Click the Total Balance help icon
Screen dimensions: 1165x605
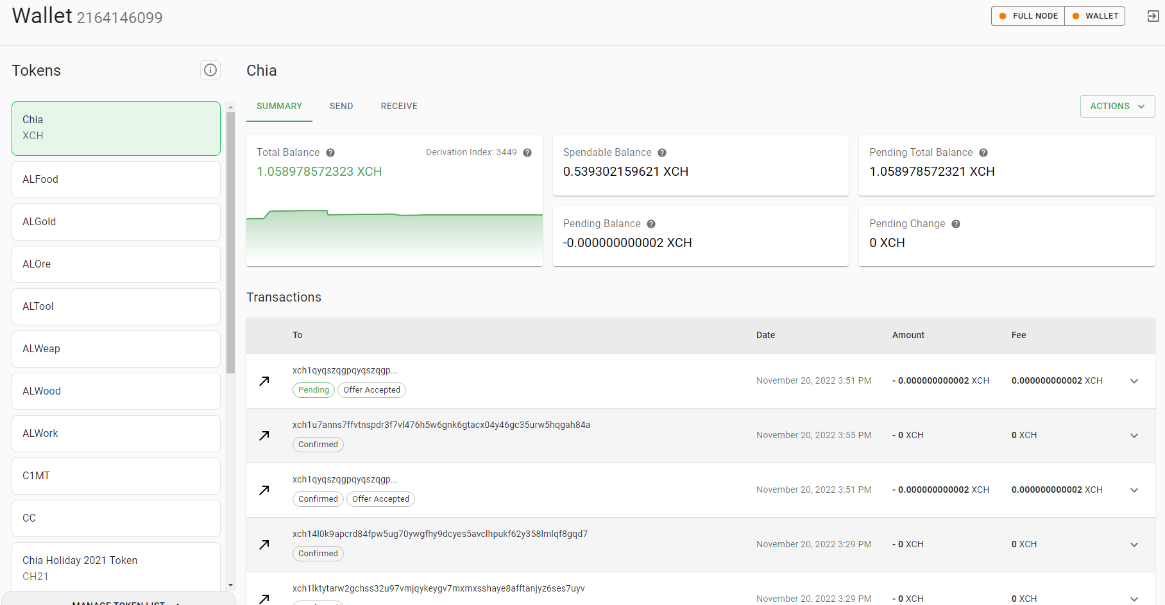click(330, 152)
